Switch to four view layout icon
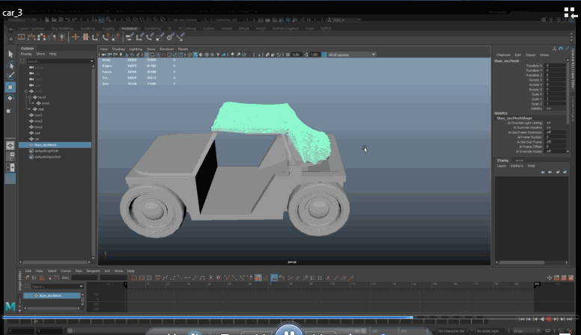Image resolution: width=581 pixels, height=335 pixels. point(10,156)
